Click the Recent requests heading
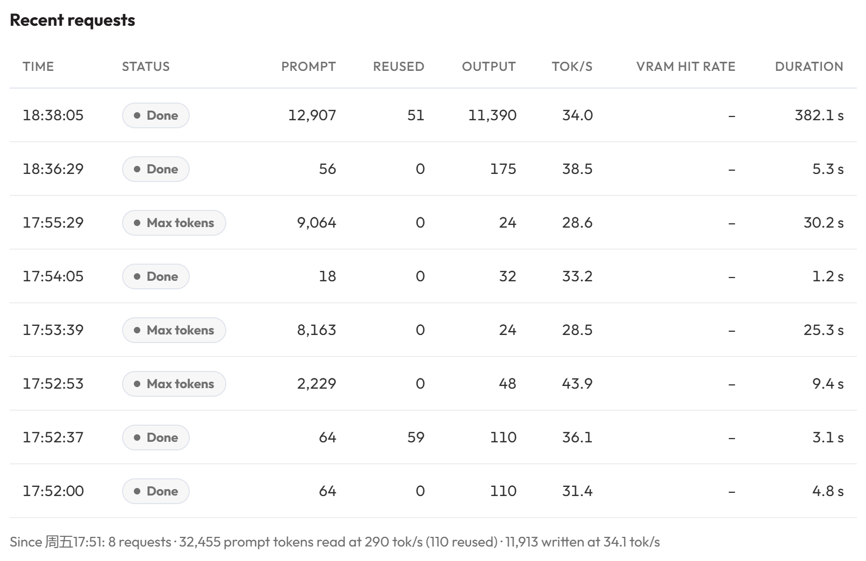 click(x=73, y=20)
